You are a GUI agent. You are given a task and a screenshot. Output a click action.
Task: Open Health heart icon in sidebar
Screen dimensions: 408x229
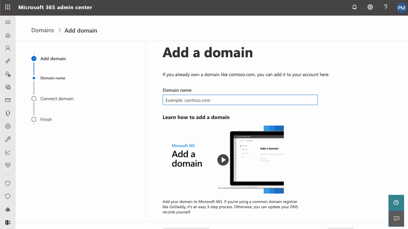pyautogui.click(x=8, y=165)
